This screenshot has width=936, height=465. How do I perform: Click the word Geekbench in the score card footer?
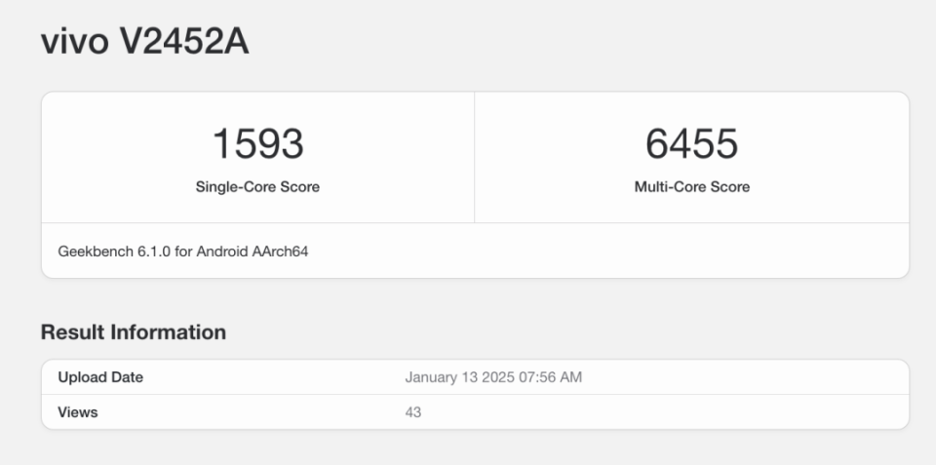coord(94,251)
